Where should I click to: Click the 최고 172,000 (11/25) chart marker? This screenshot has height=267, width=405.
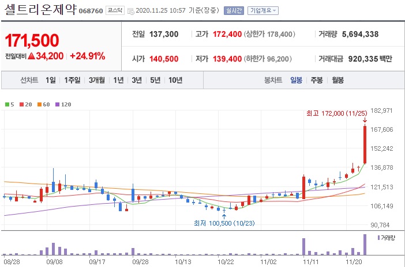[336, 113]
